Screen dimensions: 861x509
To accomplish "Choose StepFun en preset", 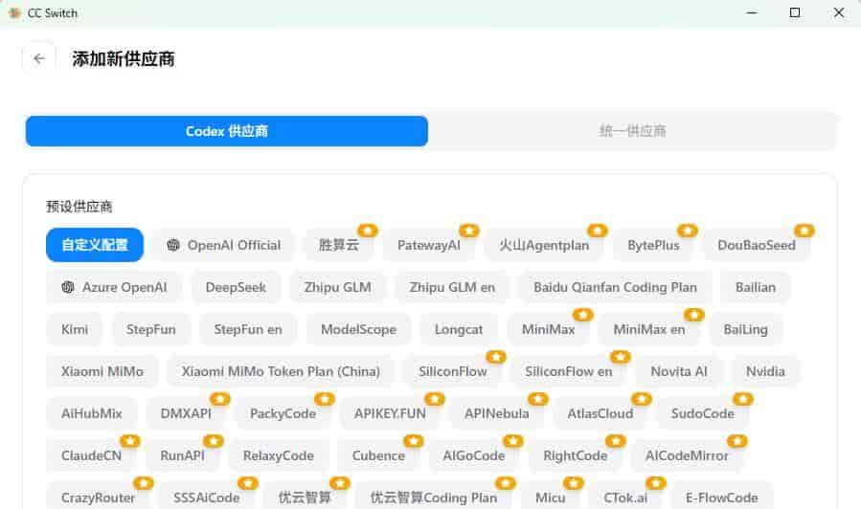I will tap(248, 329).
